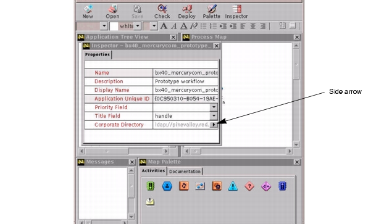Open the Inspector from the toolbar
The width and height of the screenshot is (376, 224).
coord(236,12)
